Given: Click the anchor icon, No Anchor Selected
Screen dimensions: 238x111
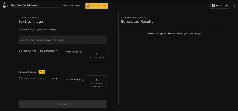Looking at the screenshot, I should coord(97,80).
